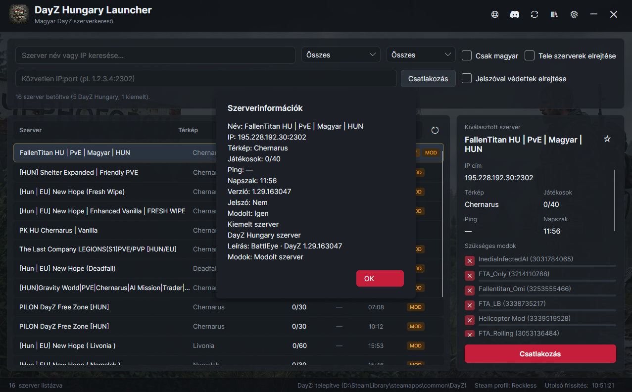Image resolution: width=632 pixels, height=392 pixels.
Task: Click red X beside Helicopter Mod
Action: (x=470, y=320)
